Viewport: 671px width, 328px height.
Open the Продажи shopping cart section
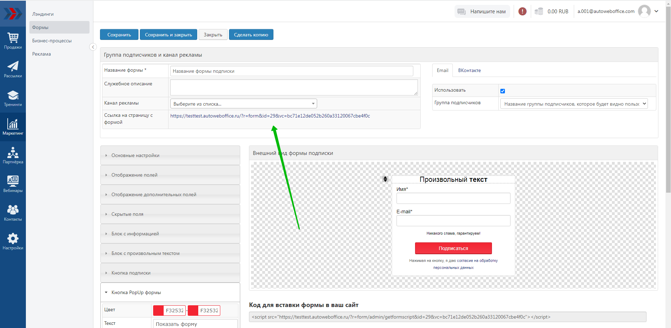(13, 41)
